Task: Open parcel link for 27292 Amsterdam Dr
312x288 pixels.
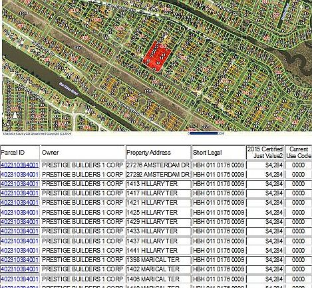Action: pyautogui.click(x=19, y=175)
